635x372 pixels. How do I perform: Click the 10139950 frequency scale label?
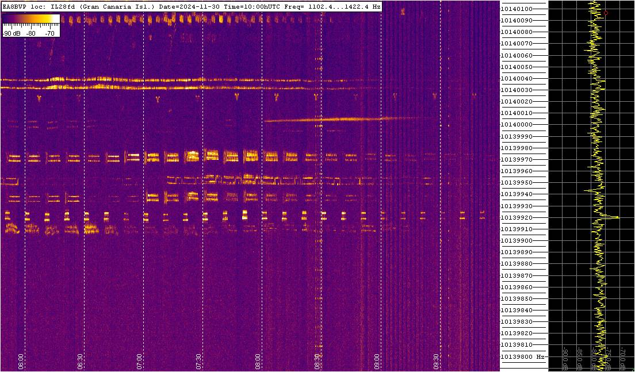pyautogui.click(x=517, y=183)
